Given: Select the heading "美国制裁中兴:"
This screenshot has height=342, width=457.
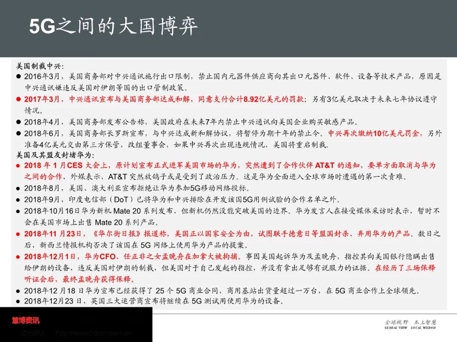Looking at the screenshot, I should [40, 66].
